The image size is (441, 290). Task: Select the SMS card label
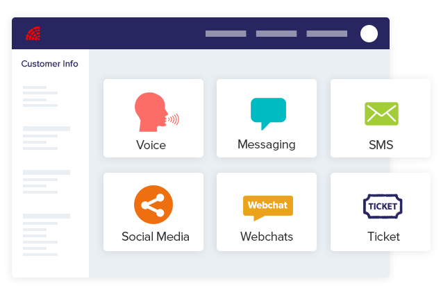tap(381, 145)
